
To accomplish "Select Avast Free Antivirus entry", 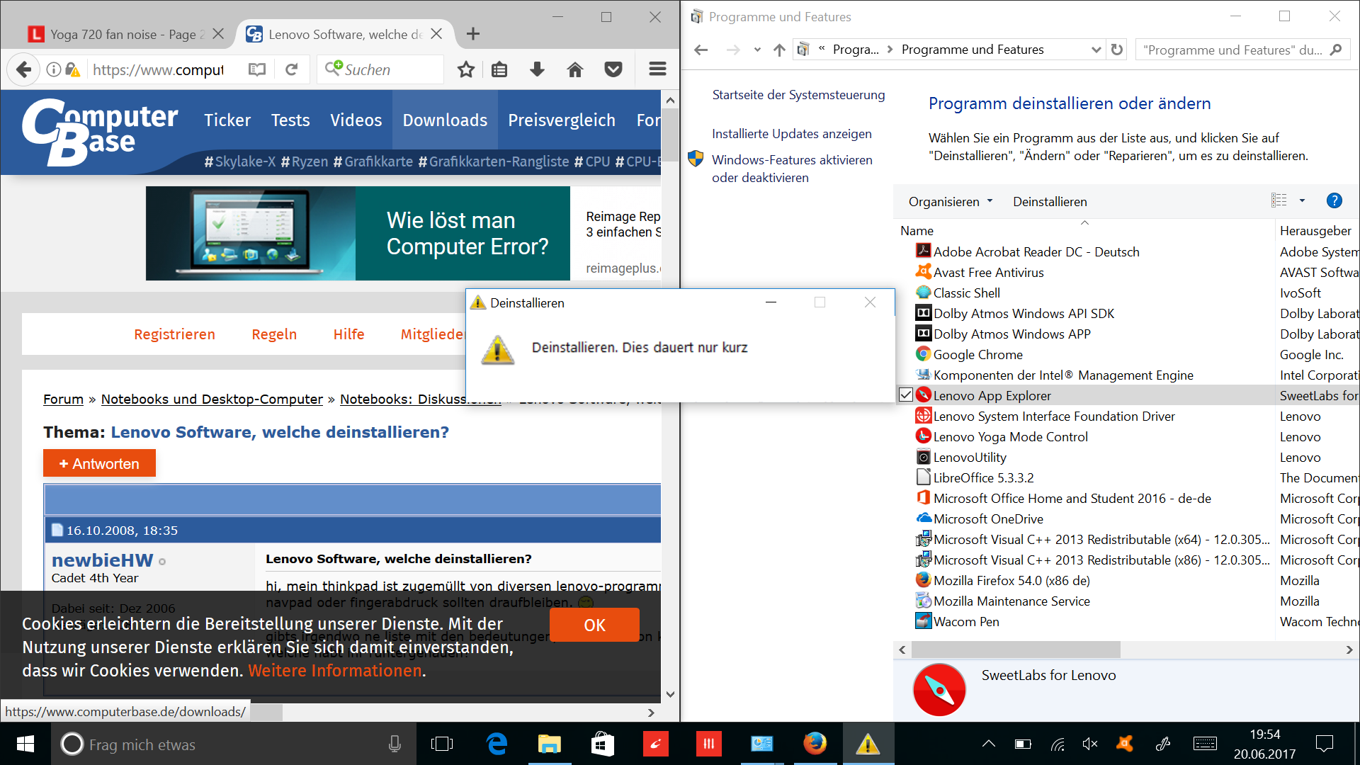I will [x=988, y=272].
